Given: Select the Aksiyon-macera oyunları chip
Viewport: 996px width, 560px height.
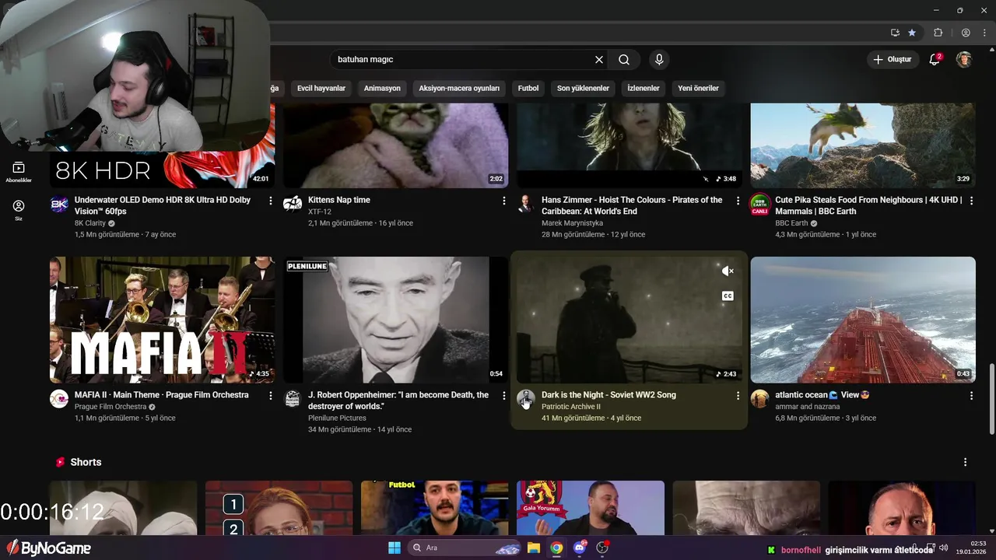Looking at the screenshot, I should [459, 88].
